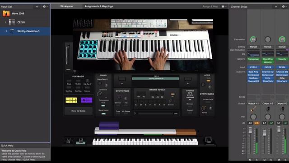This screenshot has width=289, height=163.
Task: Open the second strip's SilverVerb effect
Action: 268,81
